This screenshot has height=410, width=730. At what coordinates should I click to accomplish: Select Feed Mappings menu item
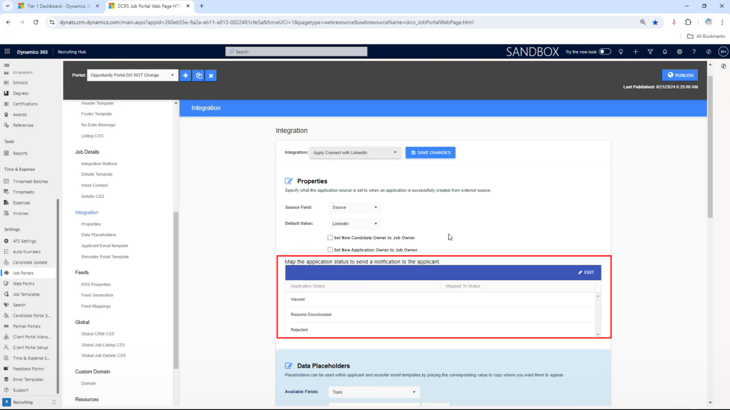pos(96,306)
